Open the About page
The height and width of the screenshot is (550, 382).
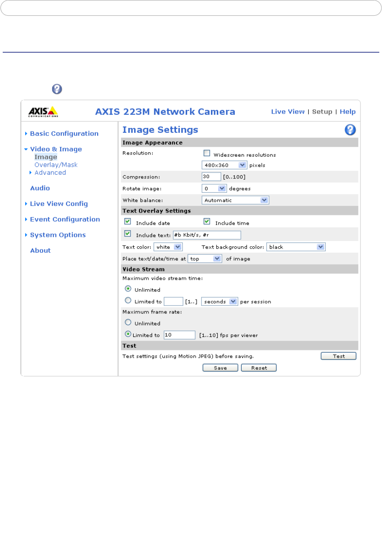pyautogui.click(x=40, y=250)
